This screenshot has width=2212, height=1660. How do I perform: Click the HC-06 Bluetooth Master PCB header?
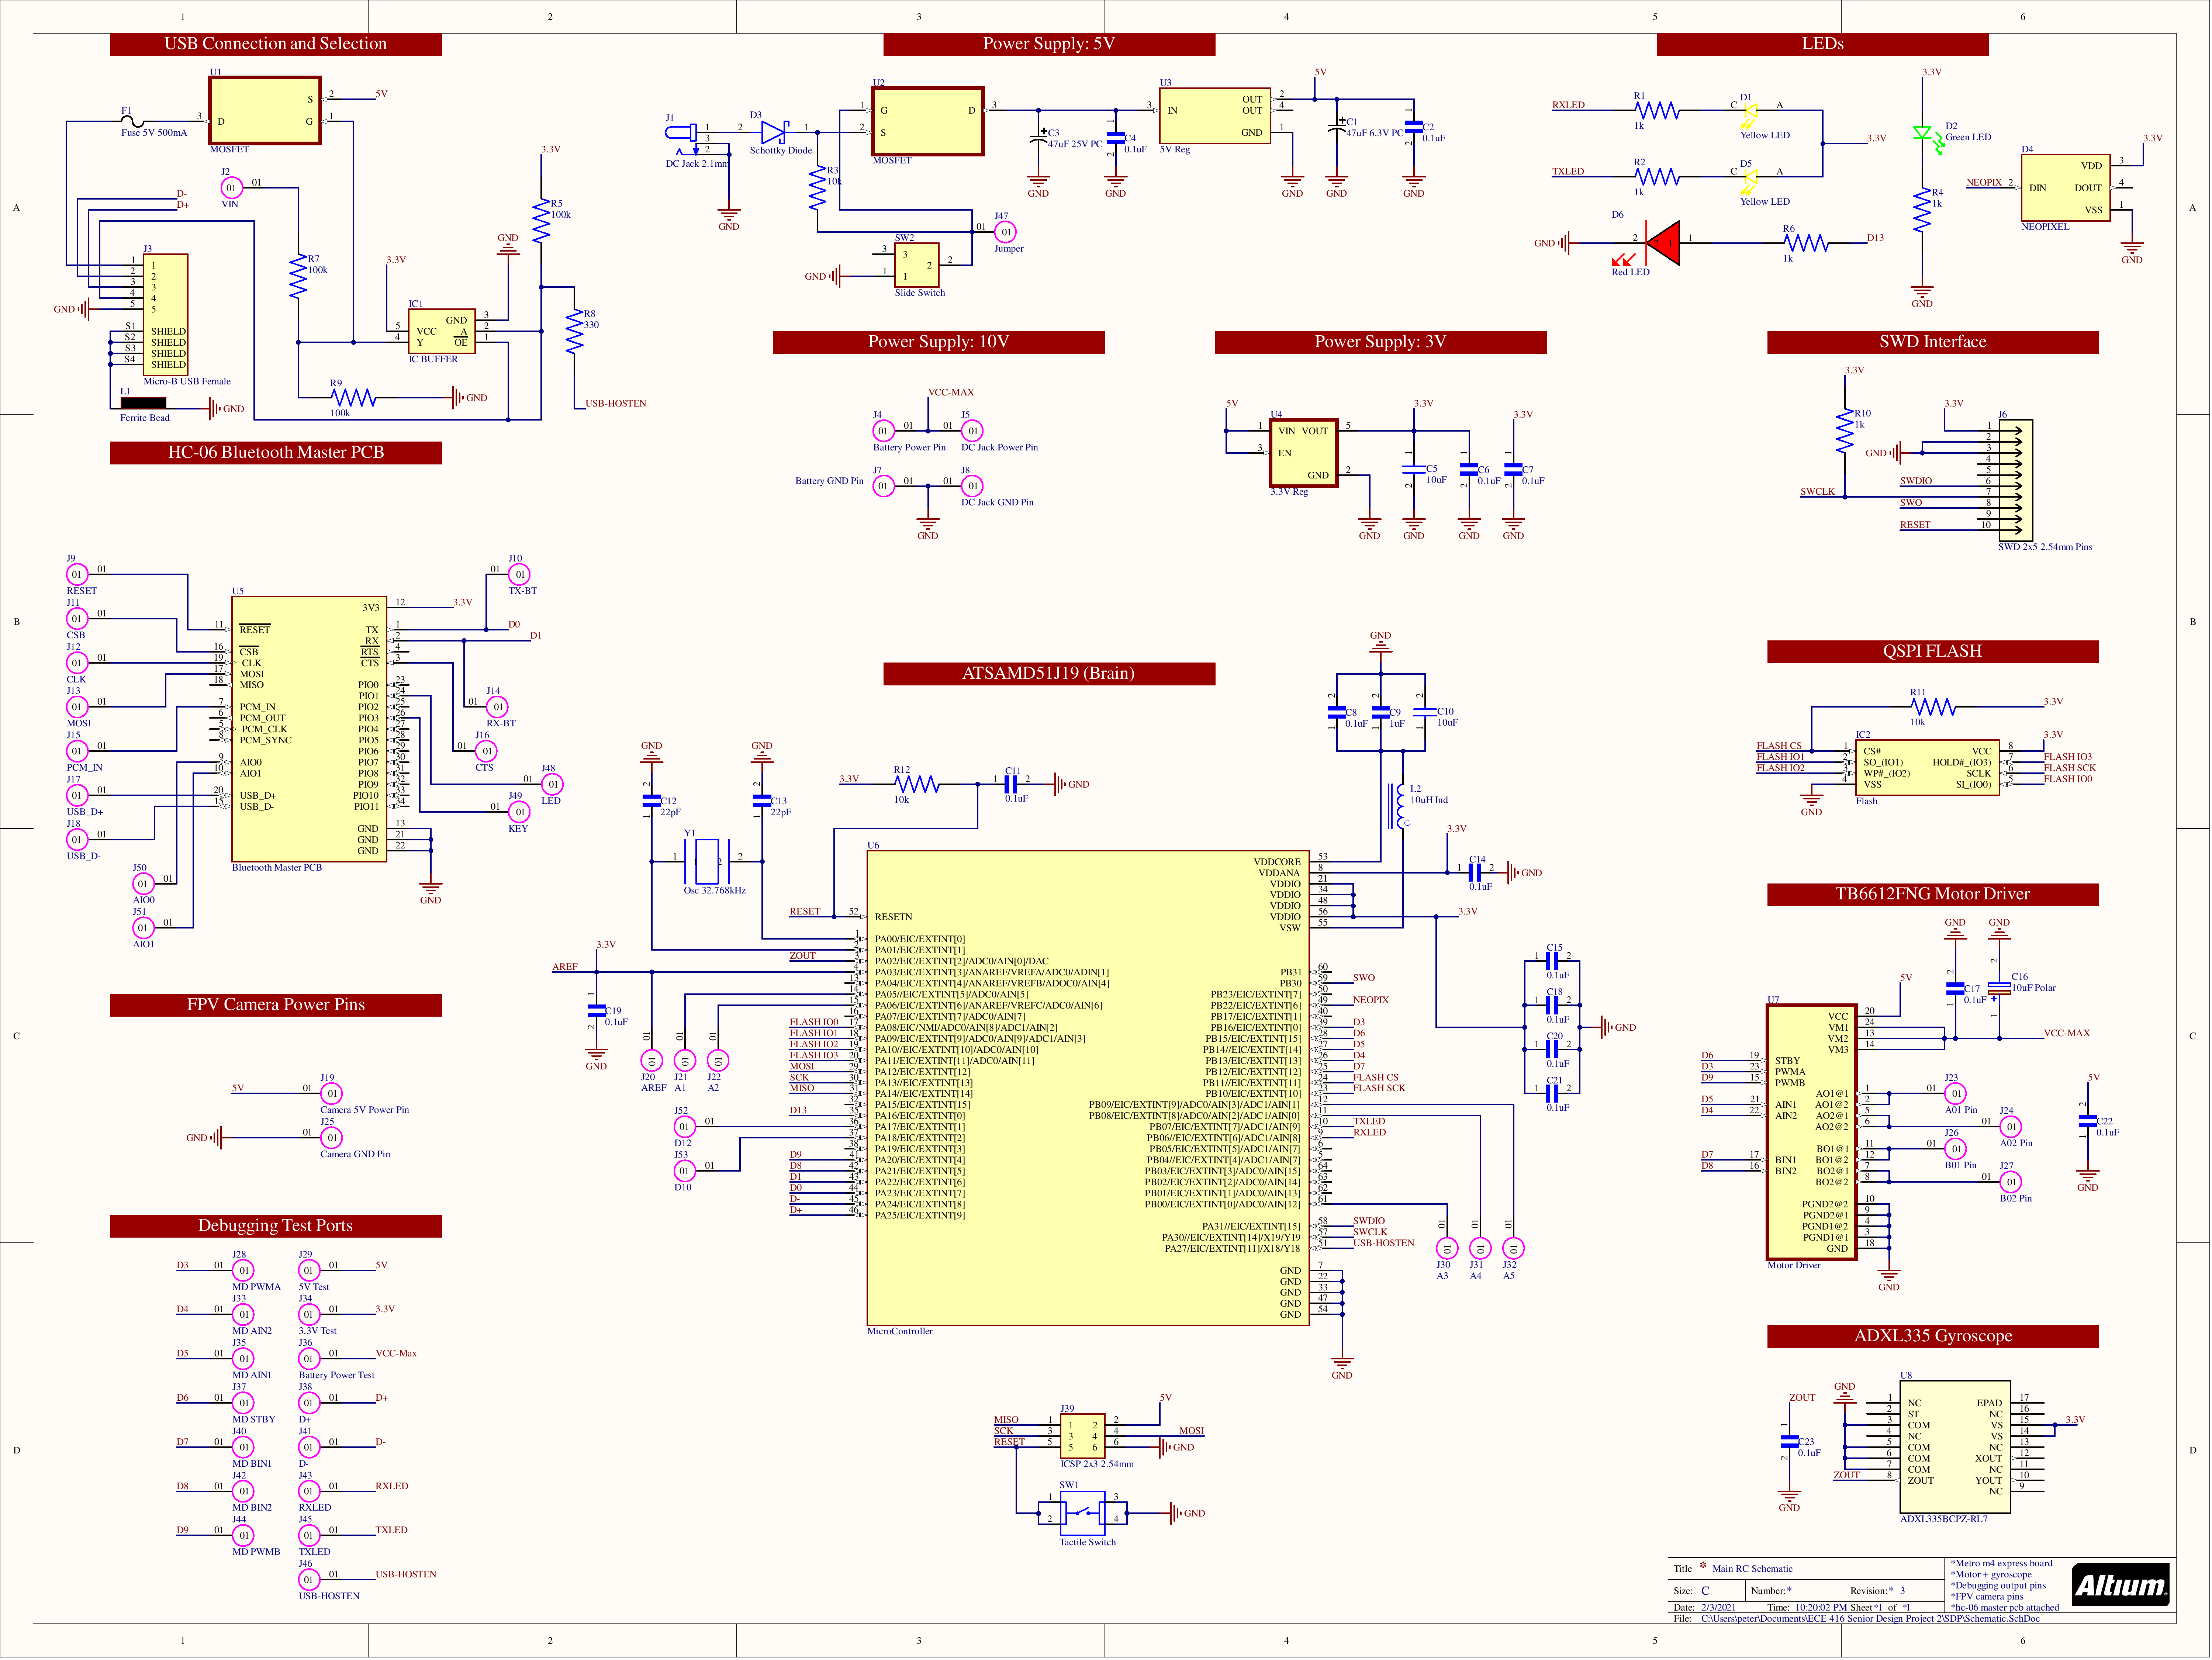[x=276, y=453]
